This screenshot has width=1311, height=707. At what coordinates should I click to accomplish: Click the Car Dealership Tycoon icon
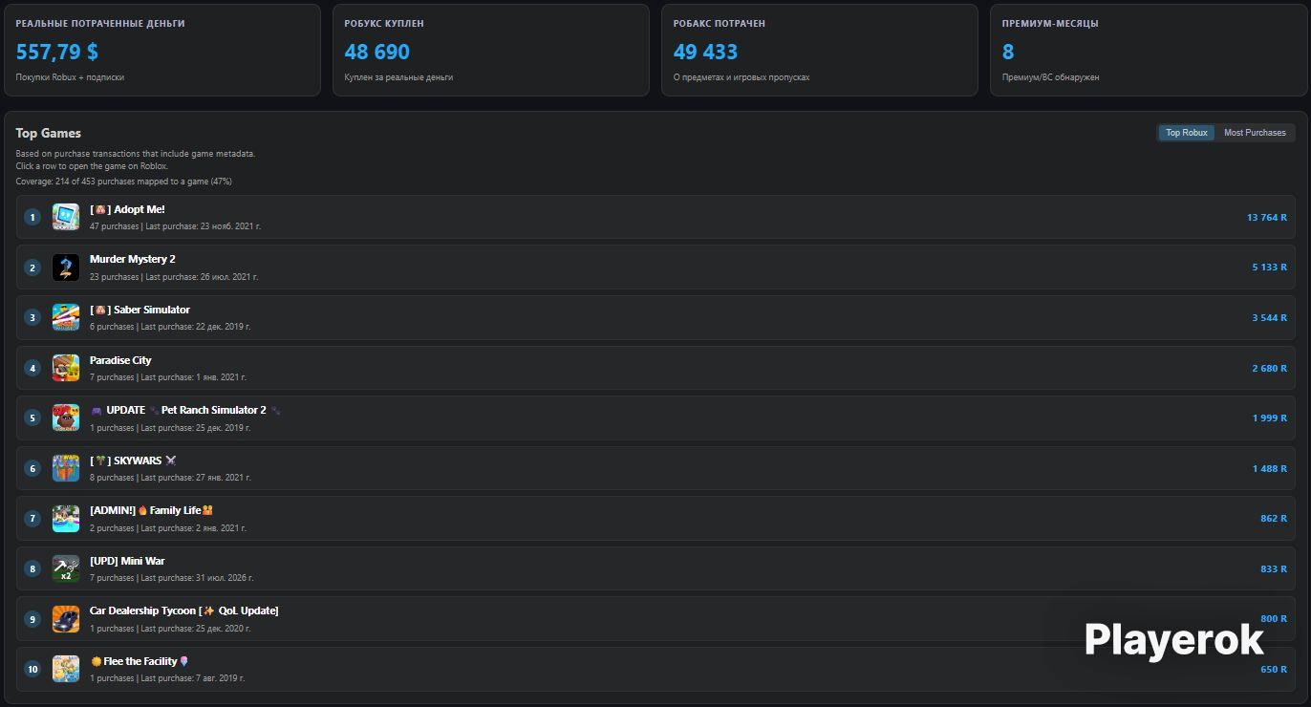[66, 618]
